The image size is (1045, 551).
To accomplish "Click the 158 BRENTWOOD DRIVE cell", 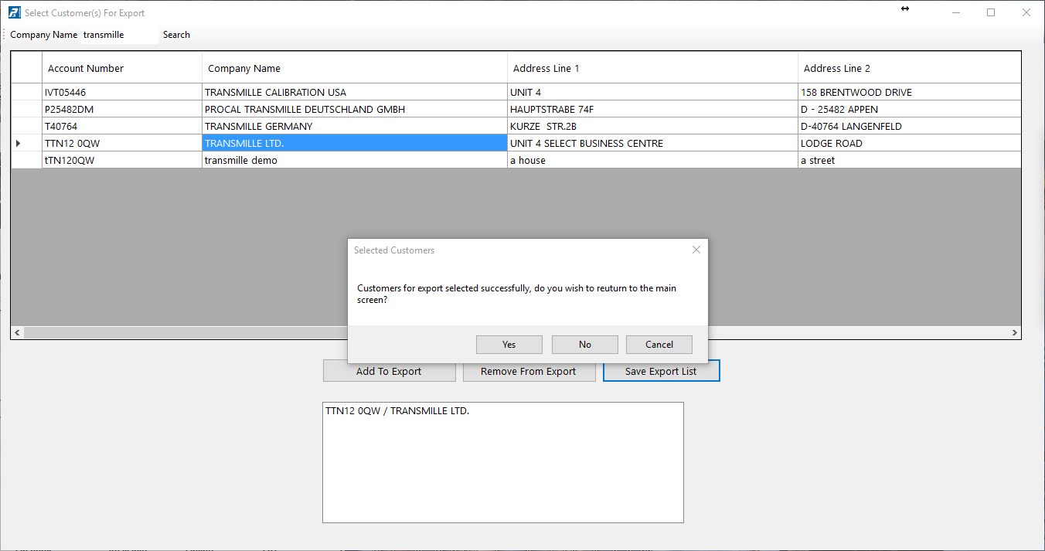I will pos(909,93).
